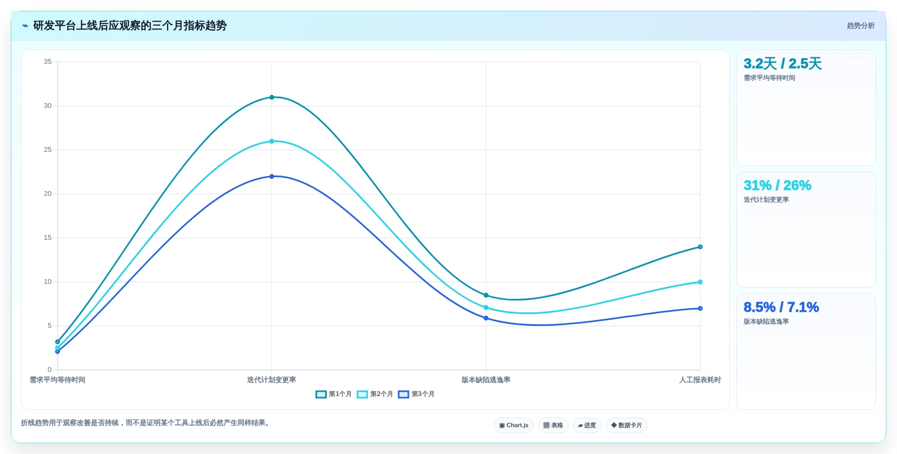Click 第3个月 data point at 版本缺陷逃逸率
This screenshot has height=454, width=897.
[486, 318]
